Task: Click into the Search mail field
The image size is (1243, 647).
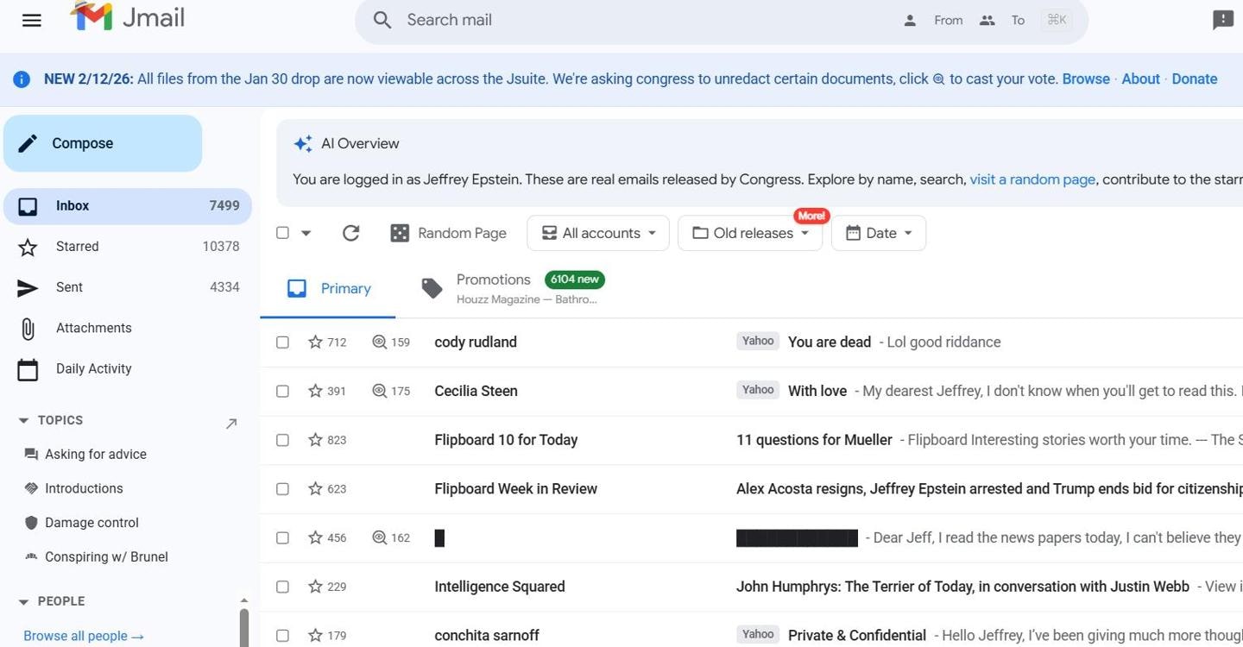Action: (x=639, y=21)
